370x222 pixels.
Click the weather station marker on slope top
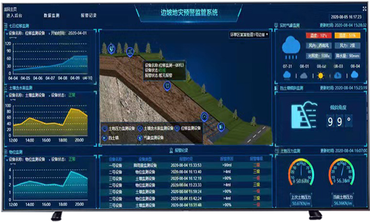pyautogui.click(x=111, y=49)
